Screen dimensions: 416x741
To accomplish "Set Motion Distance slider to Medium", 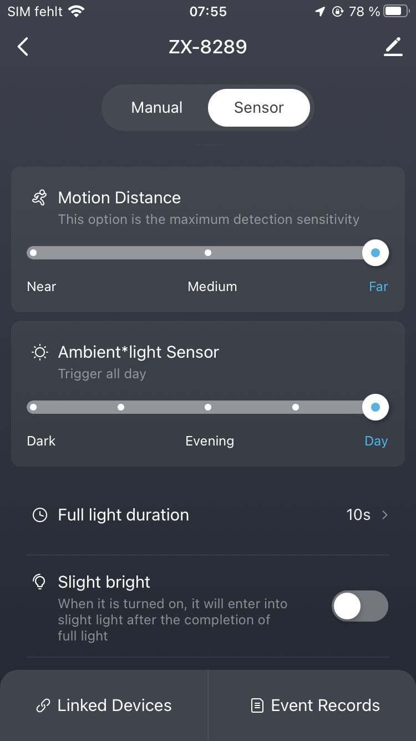I will point(208,253).
